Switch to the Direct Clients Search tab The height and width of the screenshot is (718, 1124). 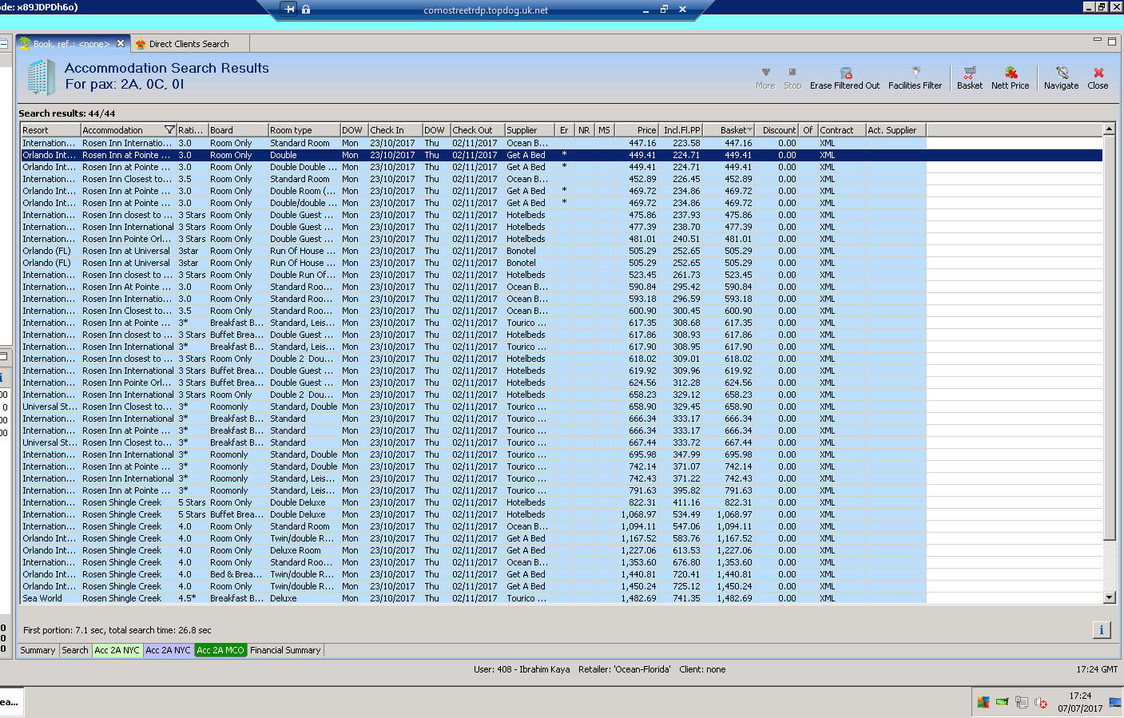click(189, 44)
